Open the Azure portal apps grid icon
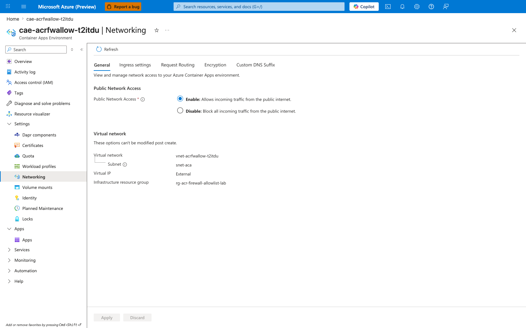526x328 pixels. 8,7
